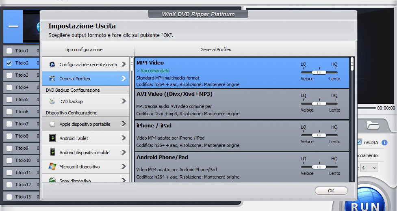Viewport: 397px width, 211px height.
Task: Check the Titolo8 checkbox
Action: point(9,136)
